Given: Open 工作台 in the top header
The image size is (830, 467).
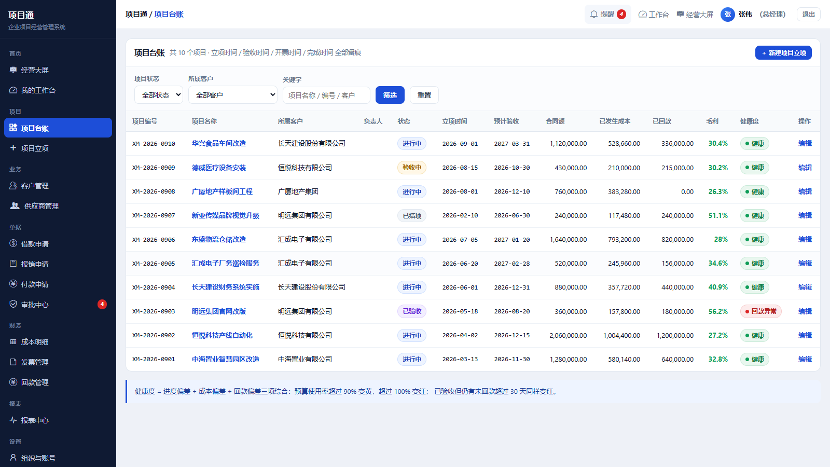Looking at the screenshot, I should click(654, 15).
